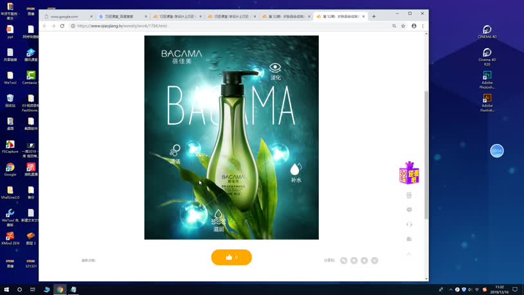Open the Cinema 4D R20 desktop shortcut
The image size is (524, 295).
[x=487, y=57]
